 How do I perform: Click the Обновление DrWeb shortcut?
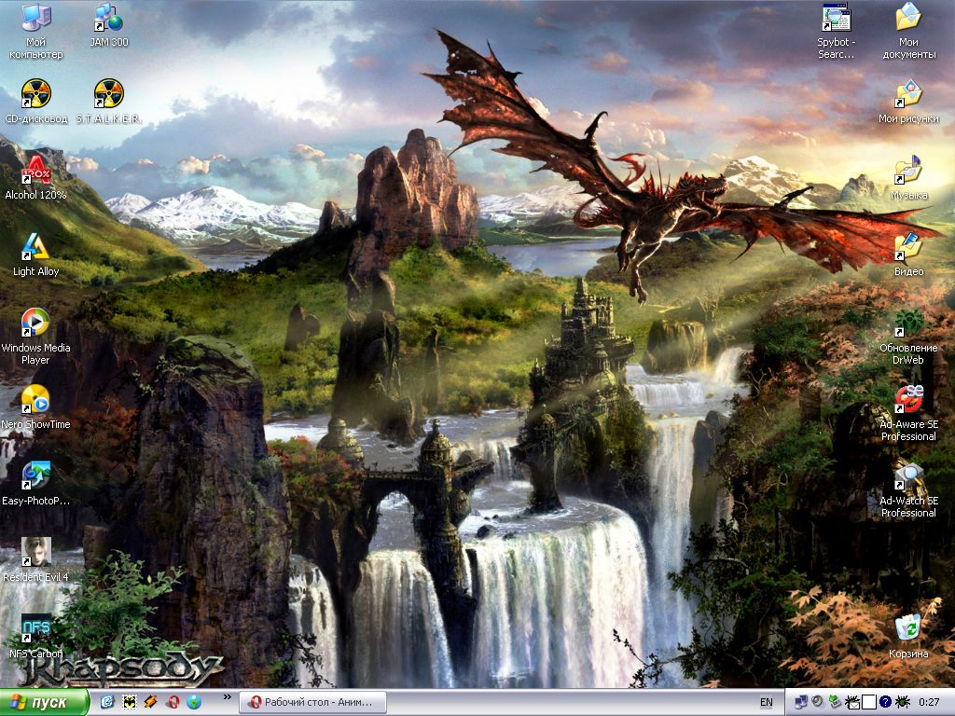(x=908, y=337)
